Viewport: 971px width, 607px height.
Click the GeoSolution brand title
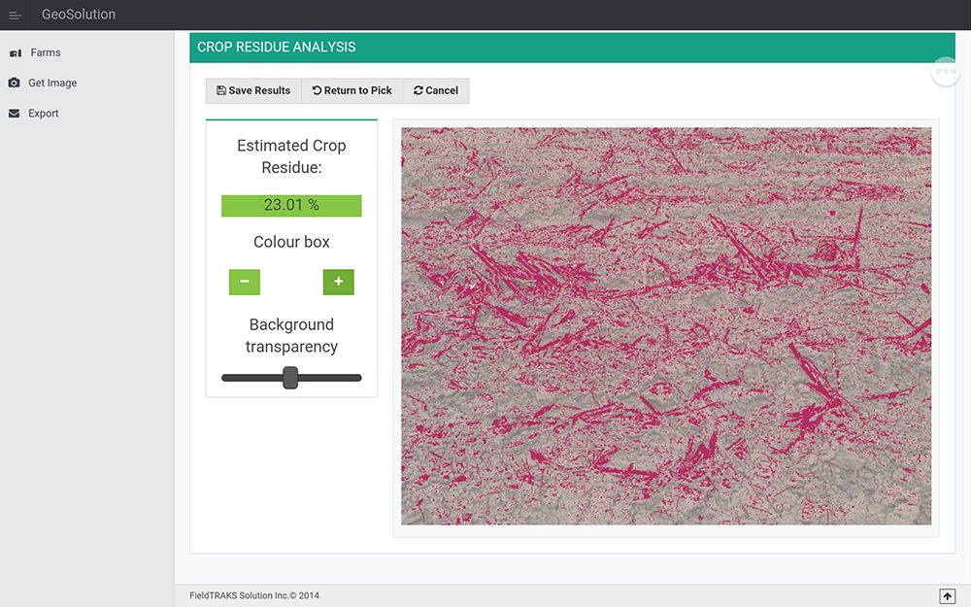[79, 15]
